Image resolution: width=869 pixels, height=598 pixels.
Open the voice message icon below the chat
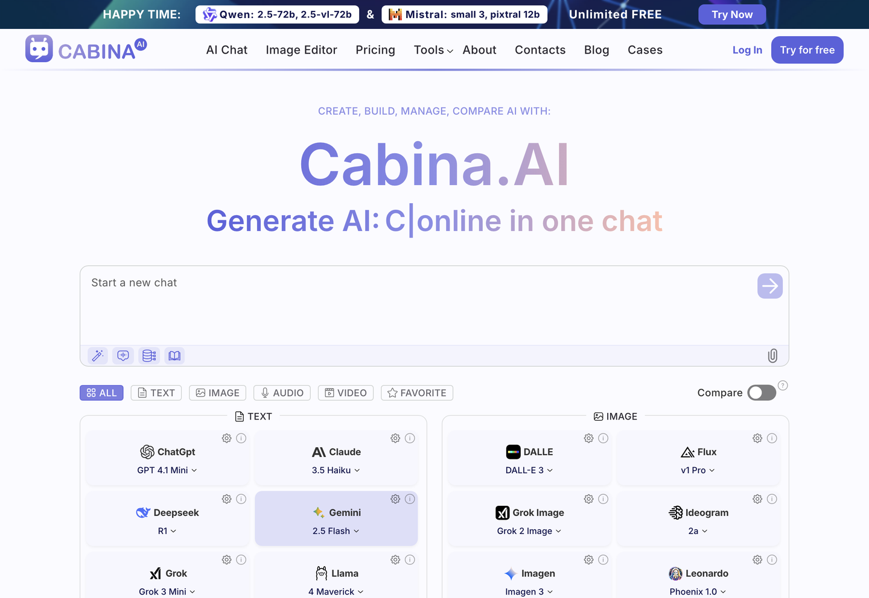[x=123, y=356]
